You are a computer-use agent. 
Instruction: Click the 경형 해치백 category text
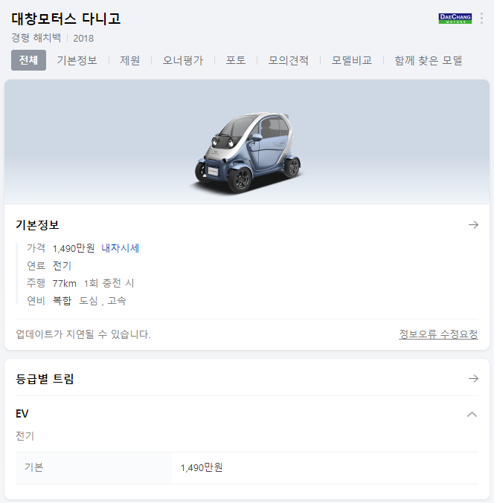click(36, 38)
